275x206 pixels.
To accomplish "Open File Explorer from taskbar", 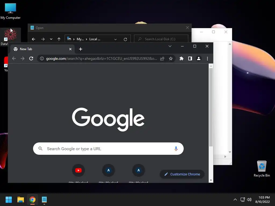I will (x=20, y=200).
